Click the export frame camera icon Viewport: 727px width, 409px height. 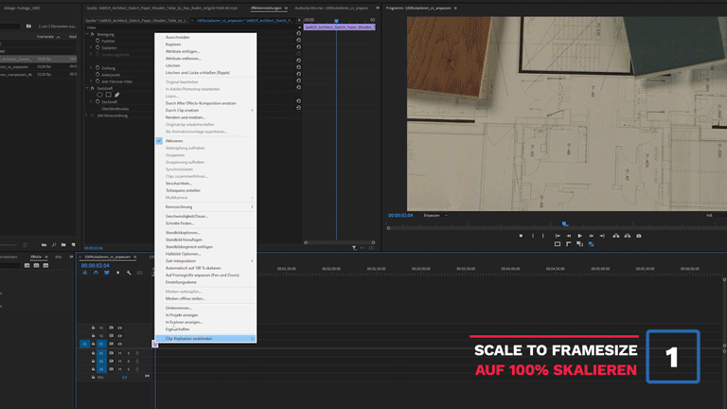click(x=639, y=236)
